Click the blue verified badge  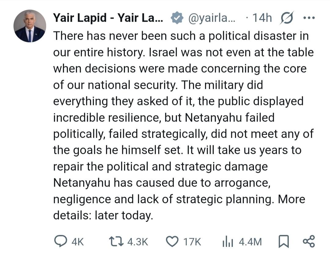[176, 18]
